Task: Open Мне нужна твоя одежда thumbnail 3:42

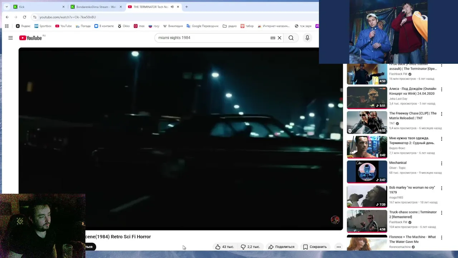Action: 367,147
